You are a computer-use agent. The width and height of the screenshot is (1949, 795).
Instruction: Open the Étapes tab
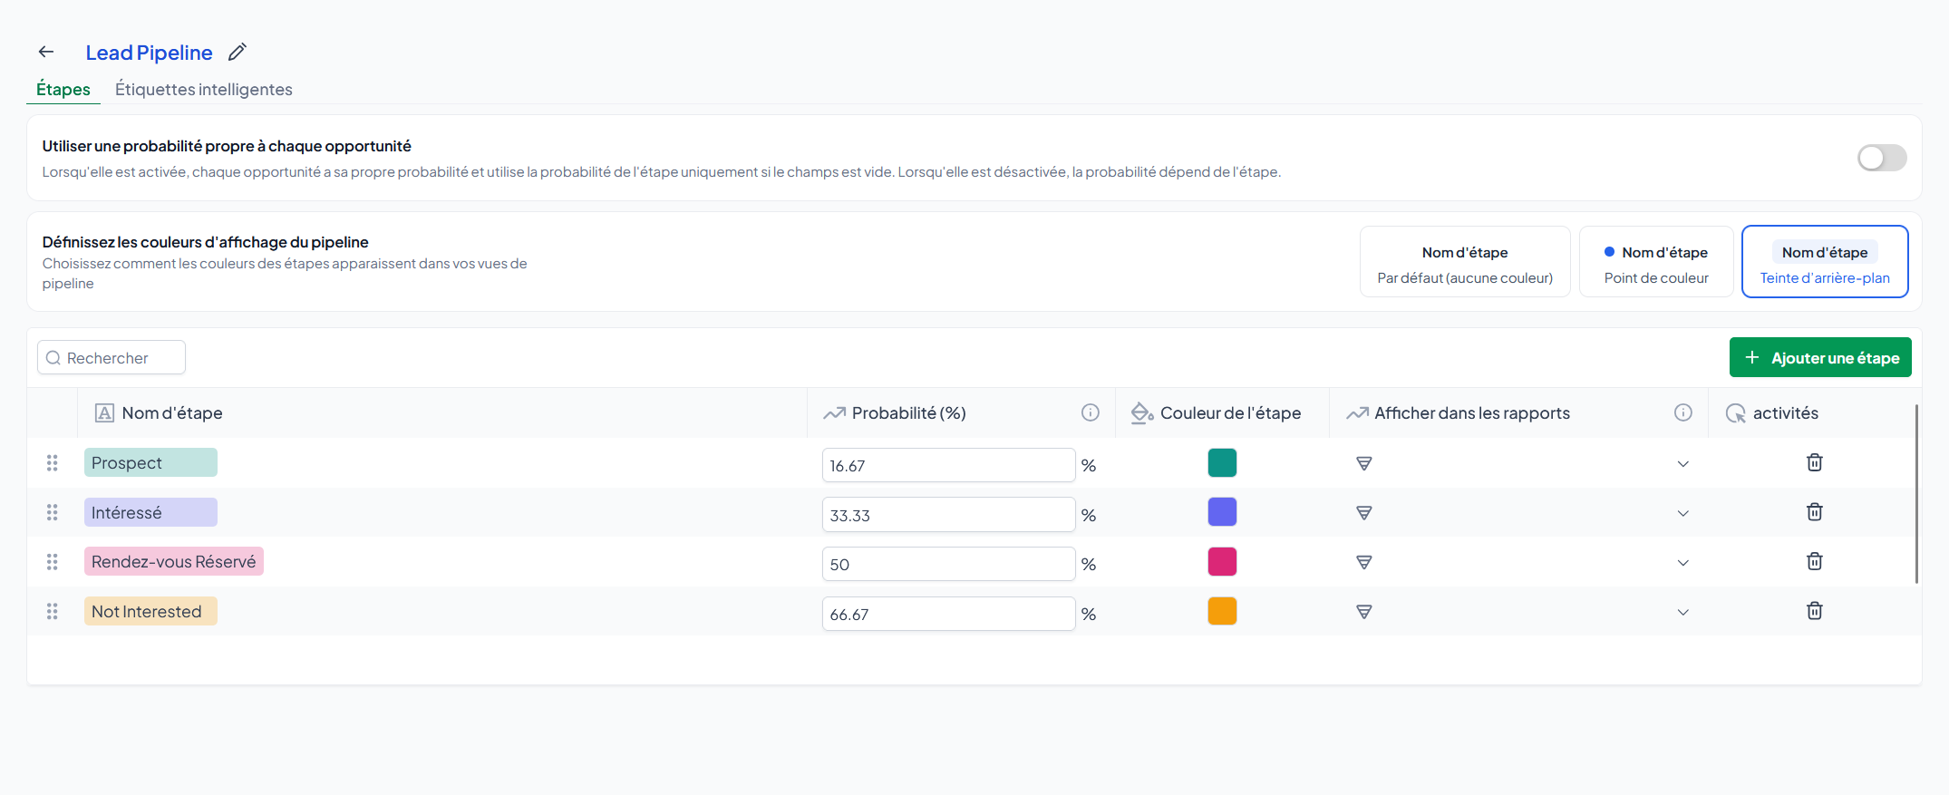tap(63, 90)
